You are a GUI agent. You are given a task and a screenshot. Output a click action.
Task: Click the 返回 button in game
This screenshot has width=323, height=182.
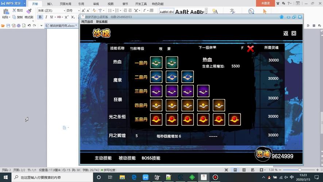290,33
